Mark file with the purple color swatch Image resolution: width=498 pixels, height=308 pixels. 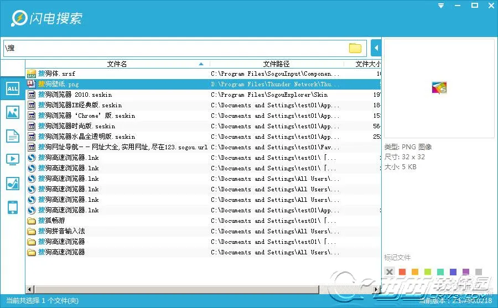(466, 272)
